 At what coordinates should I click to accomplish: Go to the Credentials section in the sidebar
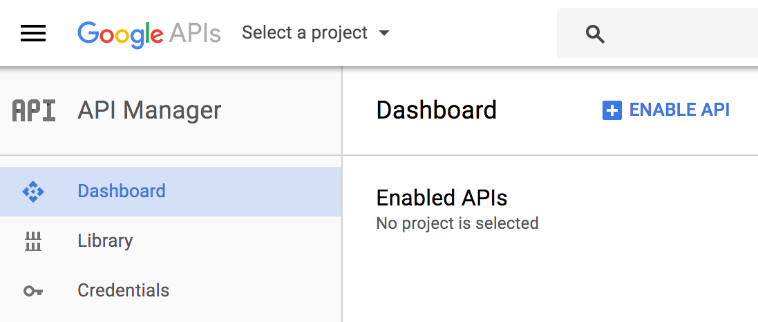pos(171,290)
